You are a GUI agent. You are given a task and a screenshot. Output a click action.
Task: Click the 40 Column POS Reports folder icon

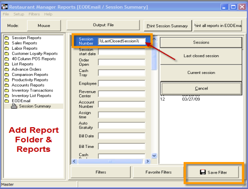[x=7, y=59]
